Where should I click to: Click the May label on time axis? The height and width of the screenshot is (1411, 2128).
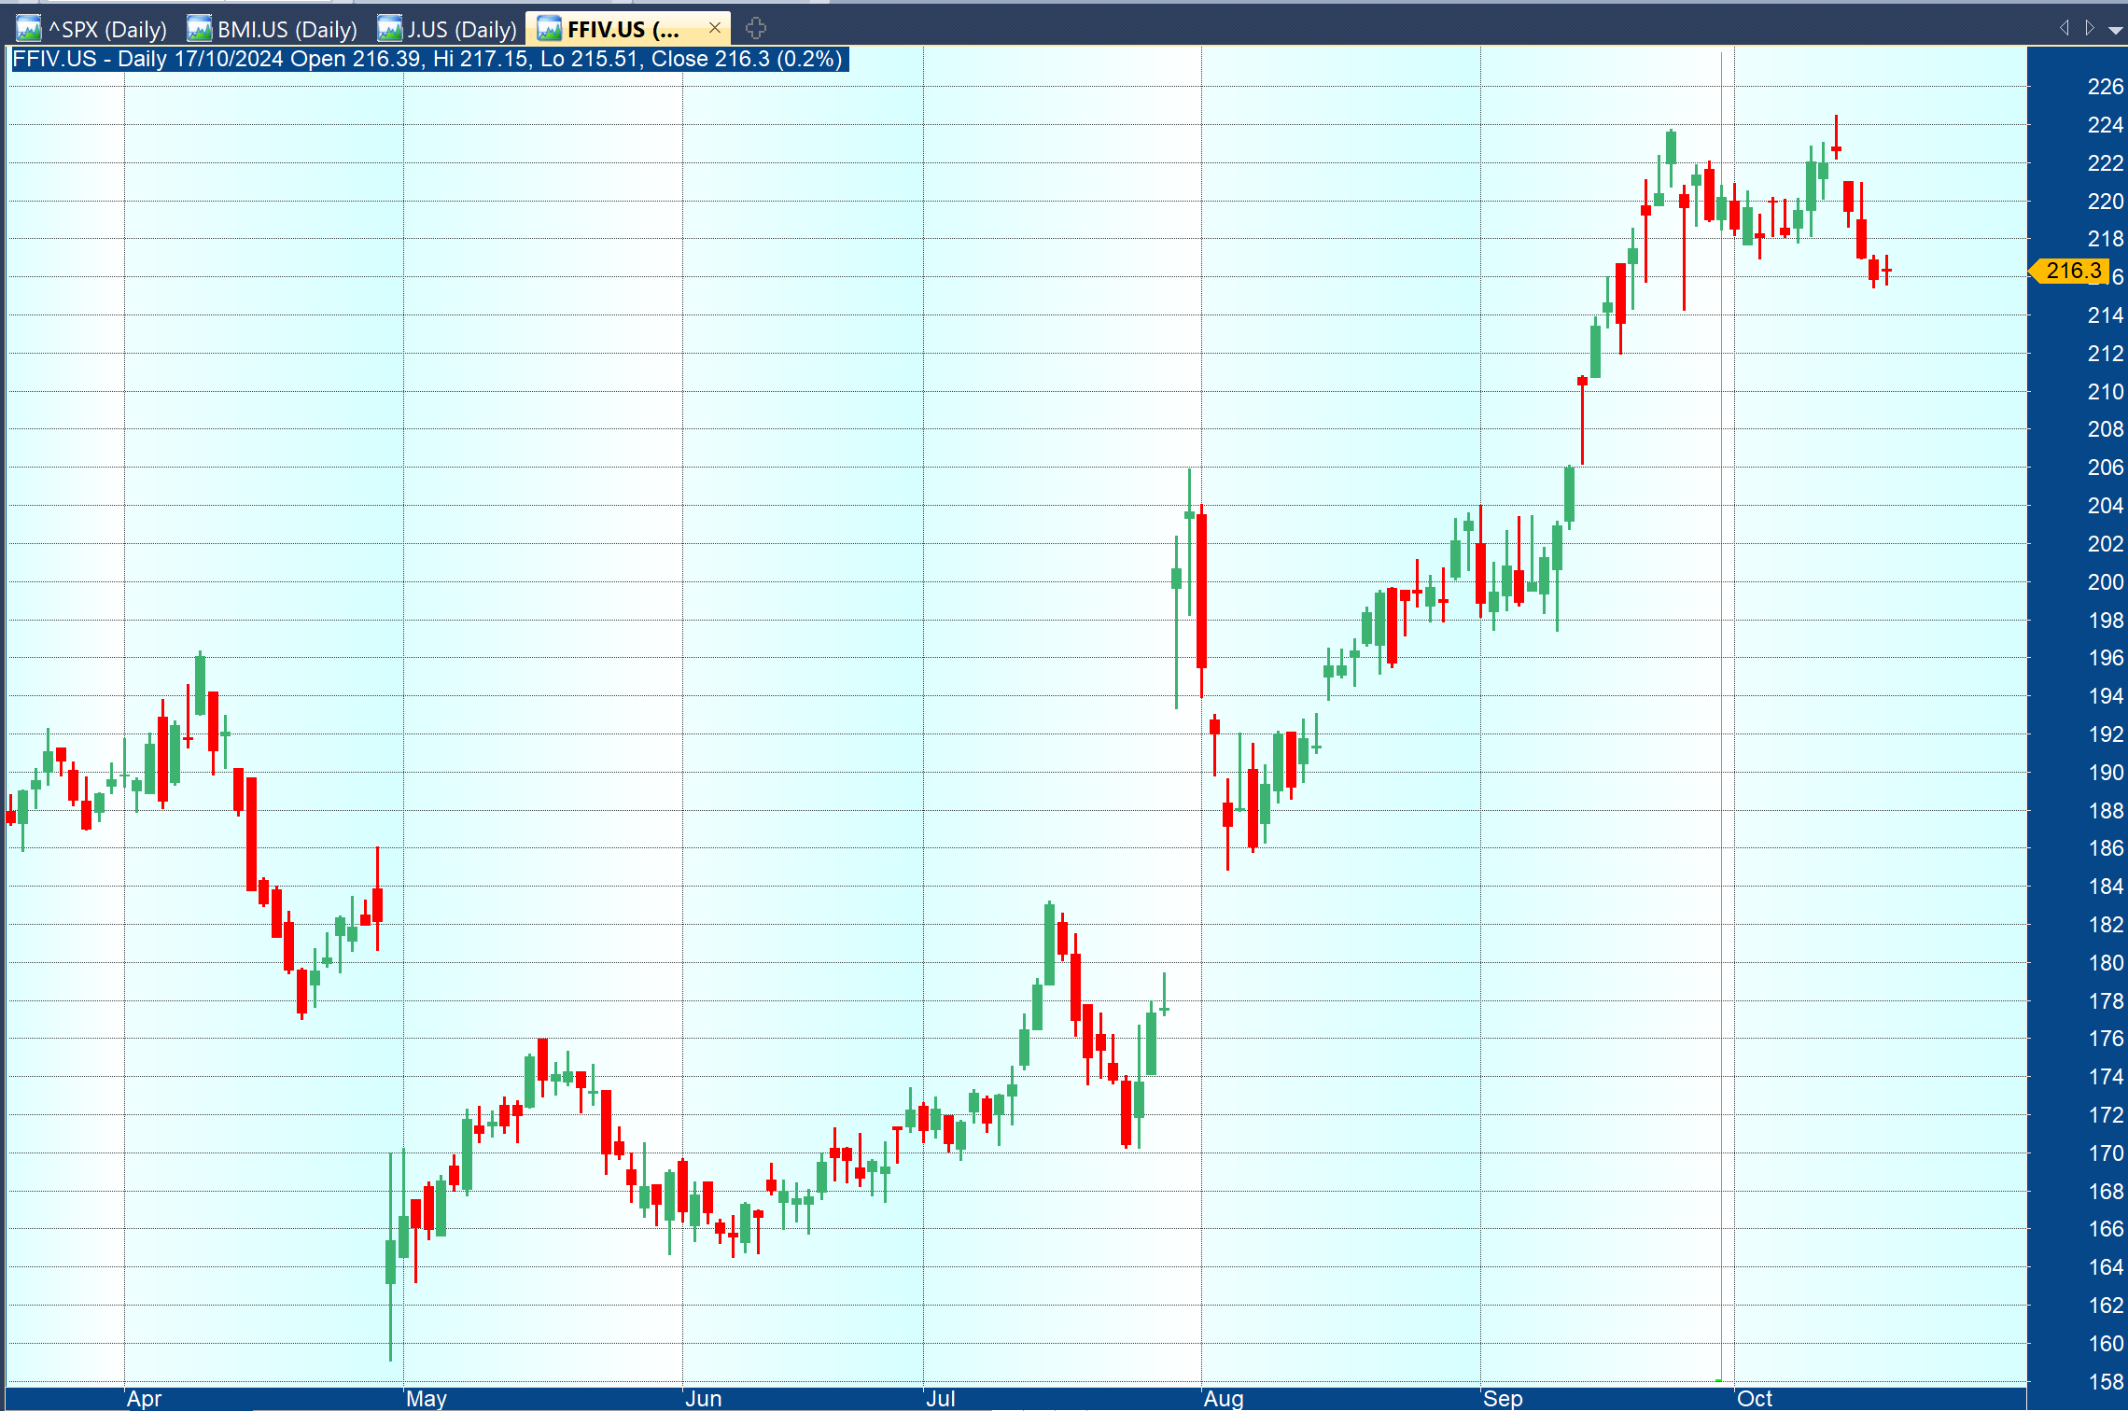point(427,1398)
